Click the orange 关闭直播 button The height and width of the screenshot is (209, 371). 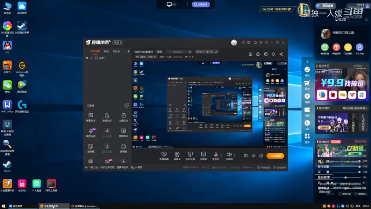point(275,156)
